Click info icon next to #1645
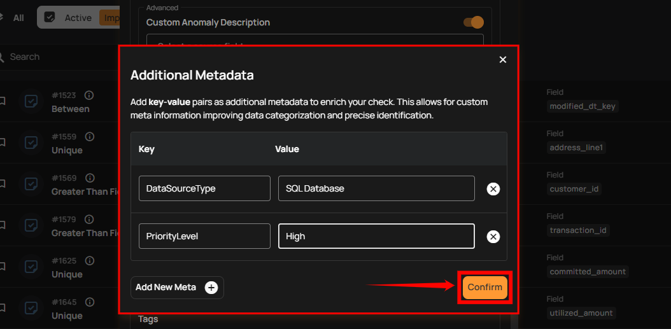Viewport: 671px width, 329px height. tap(90, 302)
